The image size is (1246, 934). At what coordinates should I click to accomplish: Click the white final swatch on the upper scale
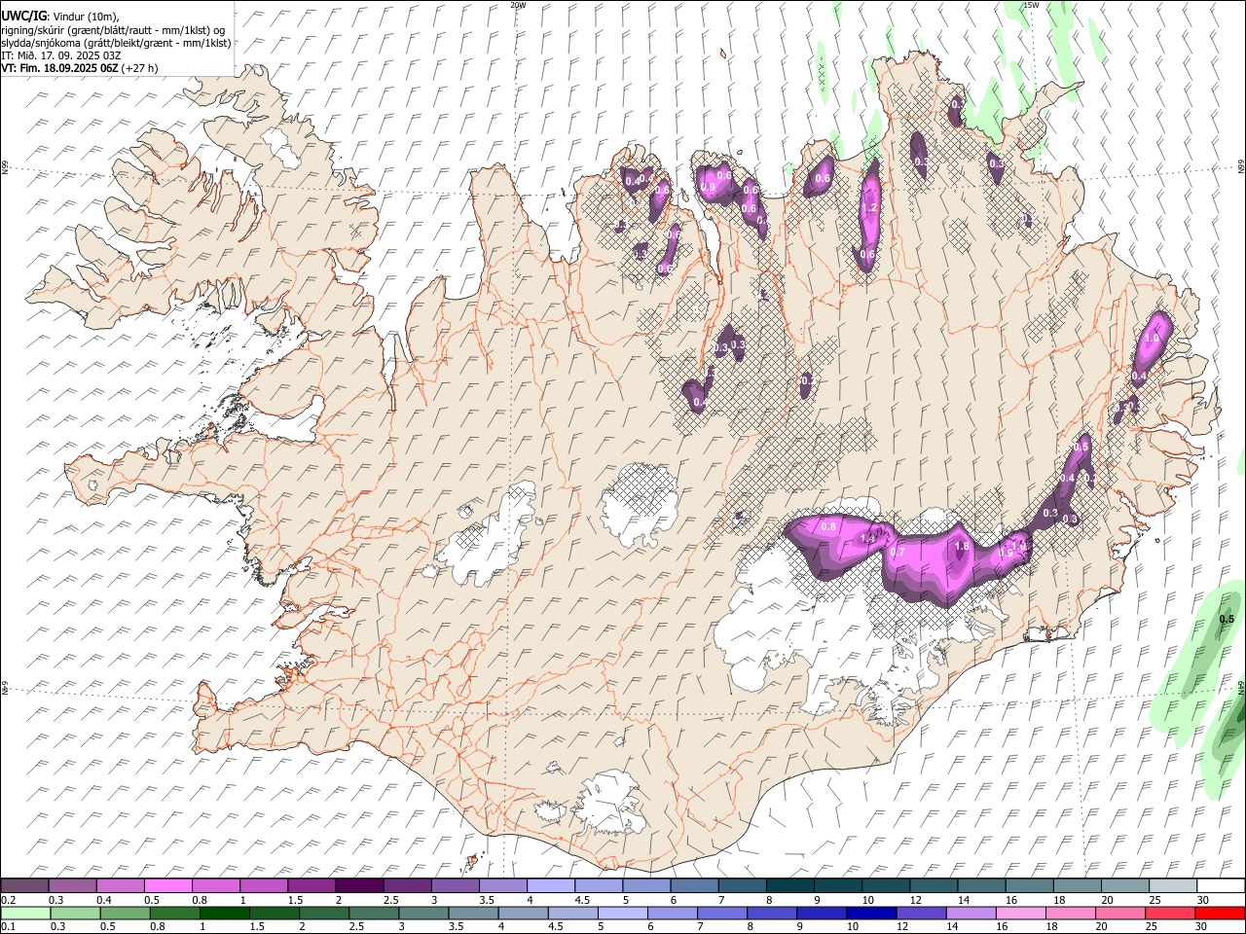[x=1220, y=885]
